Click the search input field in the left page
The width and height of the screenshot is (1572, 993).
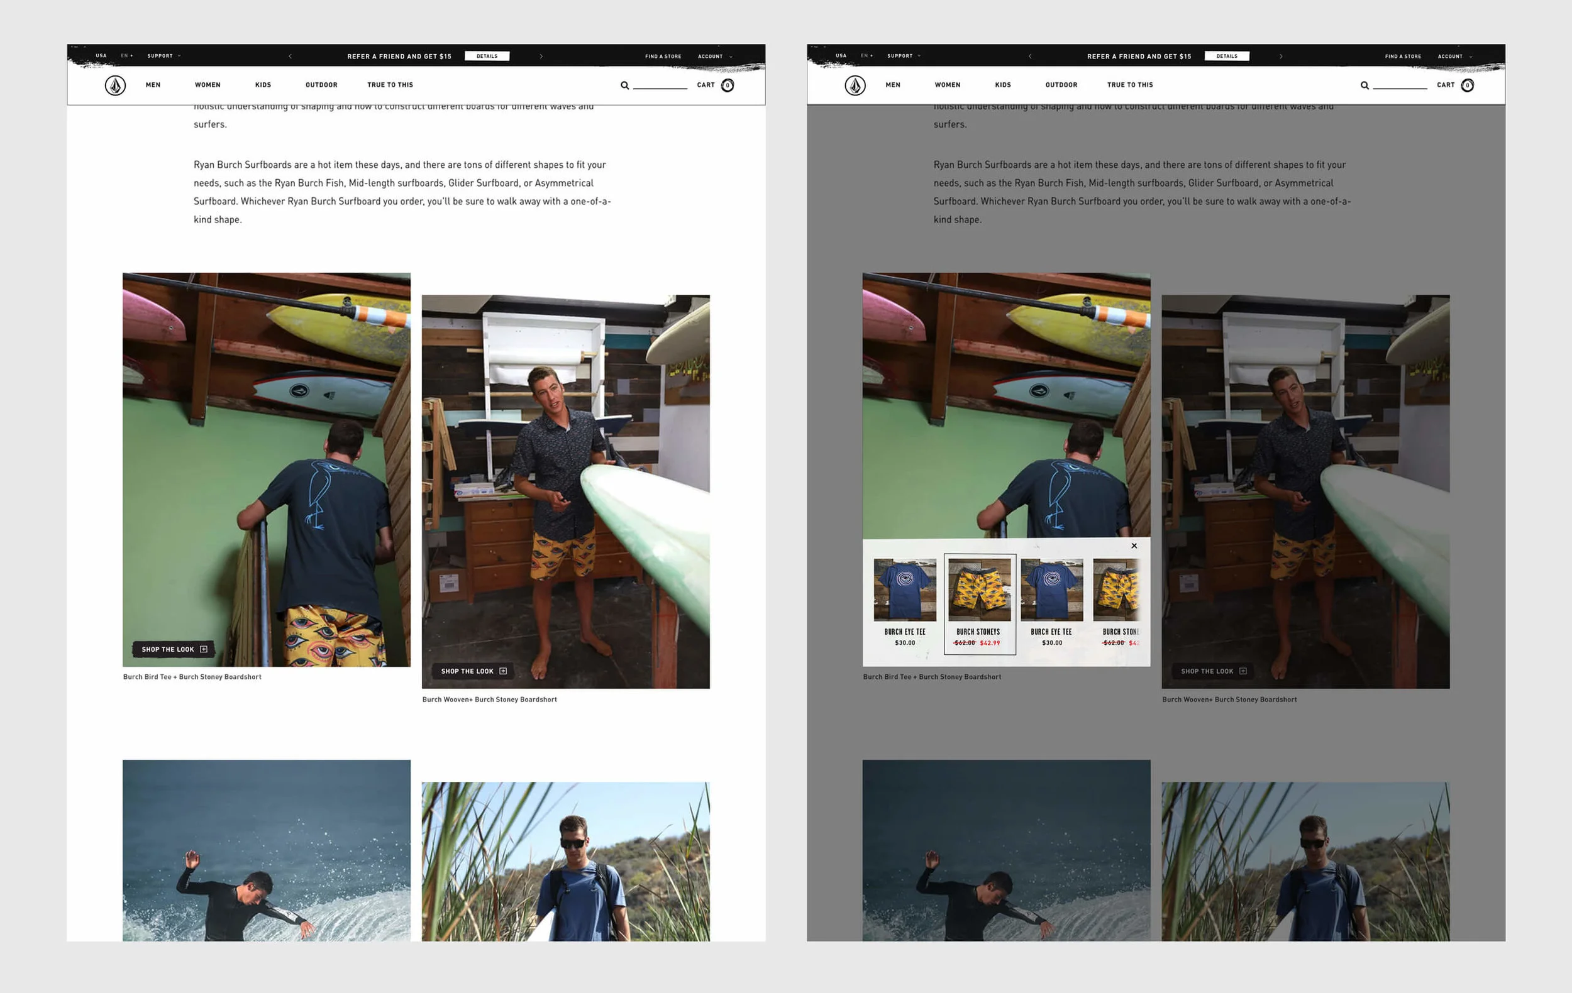tap(660, 84)
